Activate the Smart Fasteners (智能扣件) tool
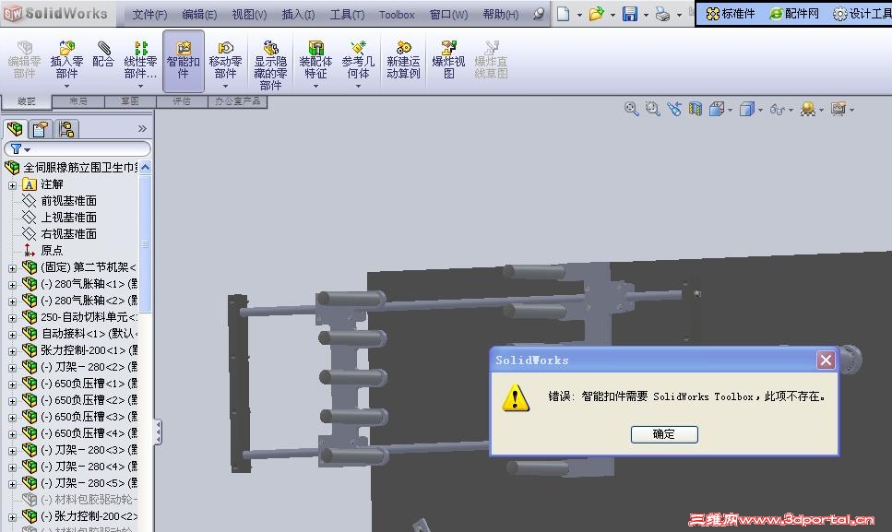This screenshot has width=892, height=532. tap(184, 60)
